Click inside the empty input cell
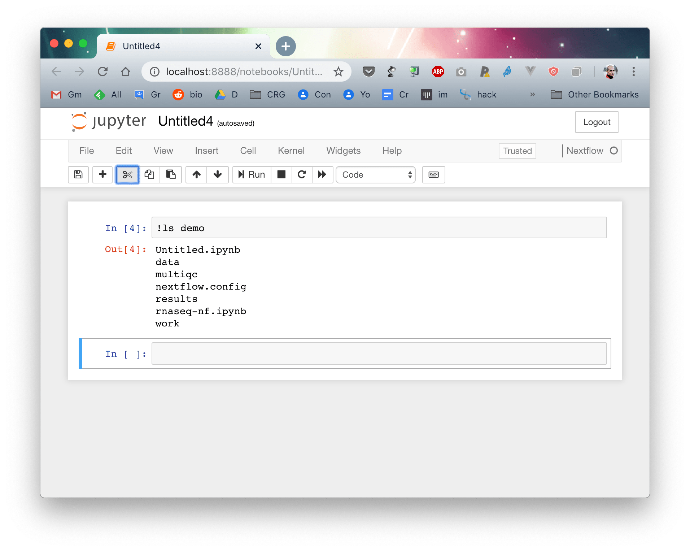Screen dimensions: 690x551 tap(379, 353)
